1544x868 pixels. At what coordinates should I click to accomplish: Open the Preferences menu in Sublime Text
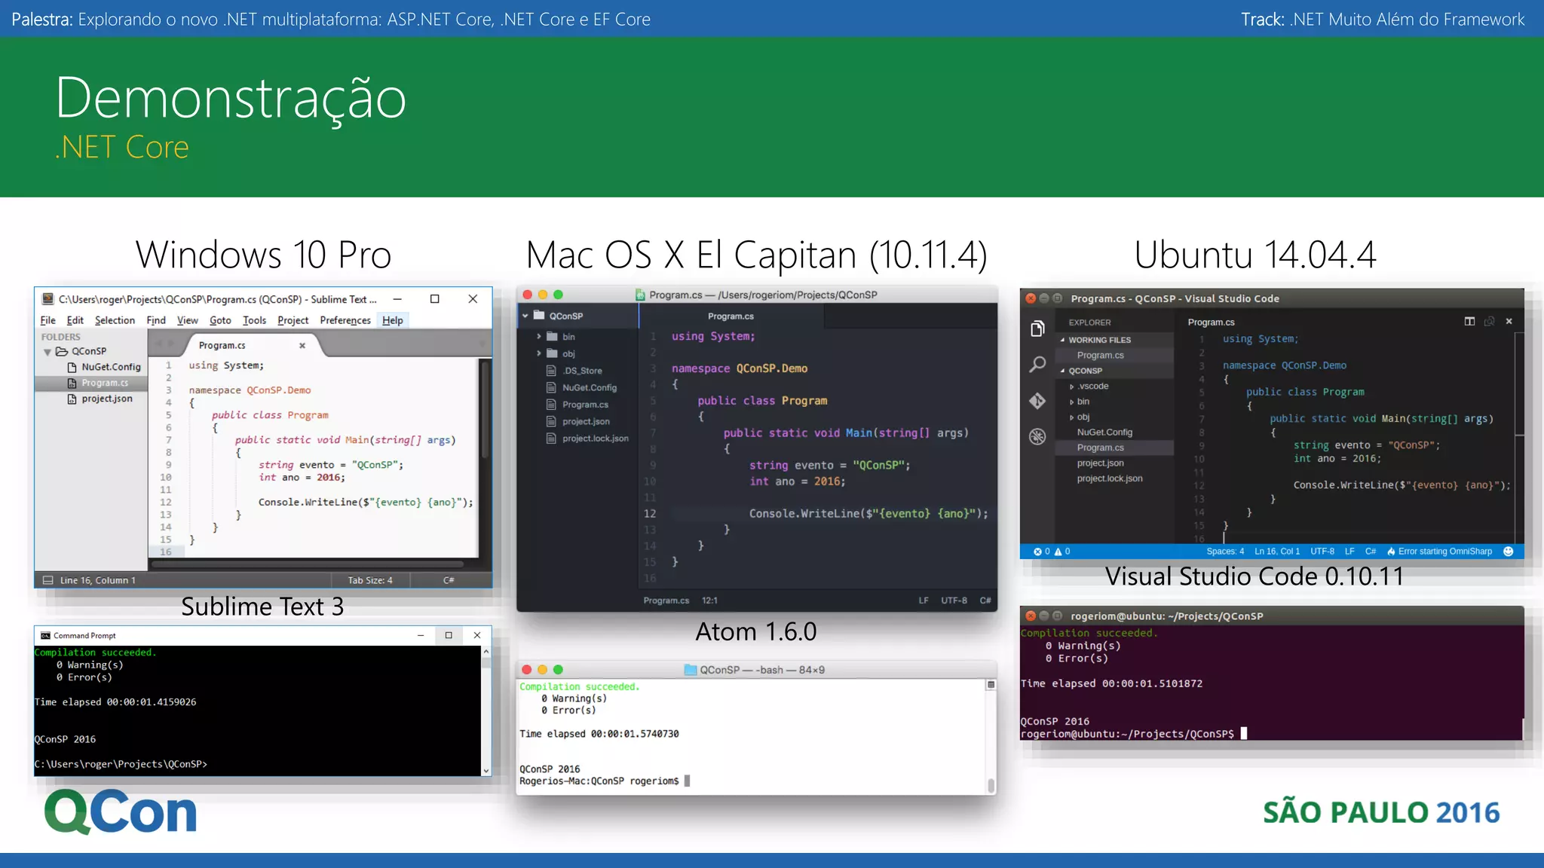click(345, 320)
